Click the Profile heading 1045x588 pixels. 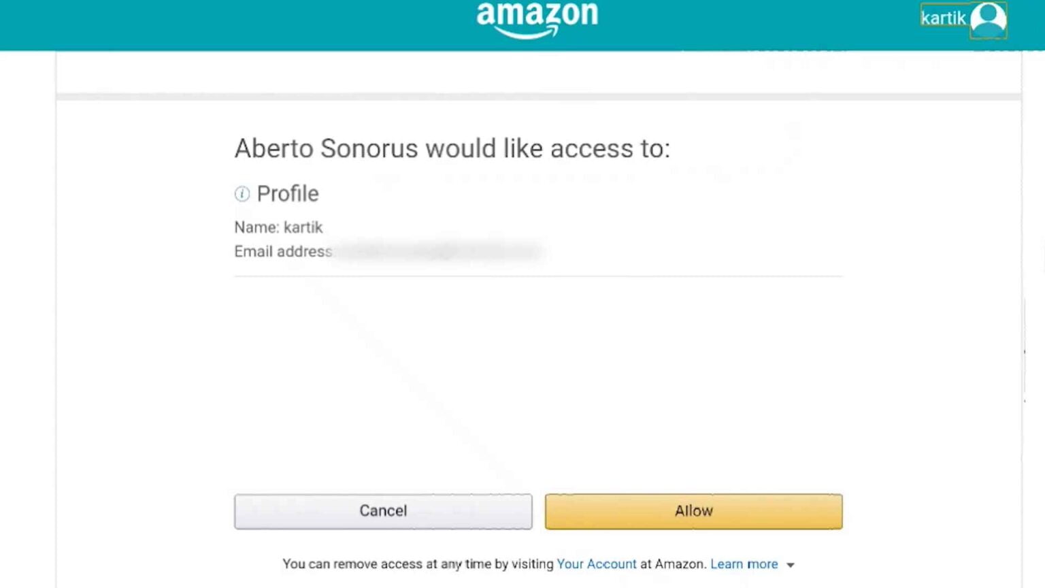288,194
